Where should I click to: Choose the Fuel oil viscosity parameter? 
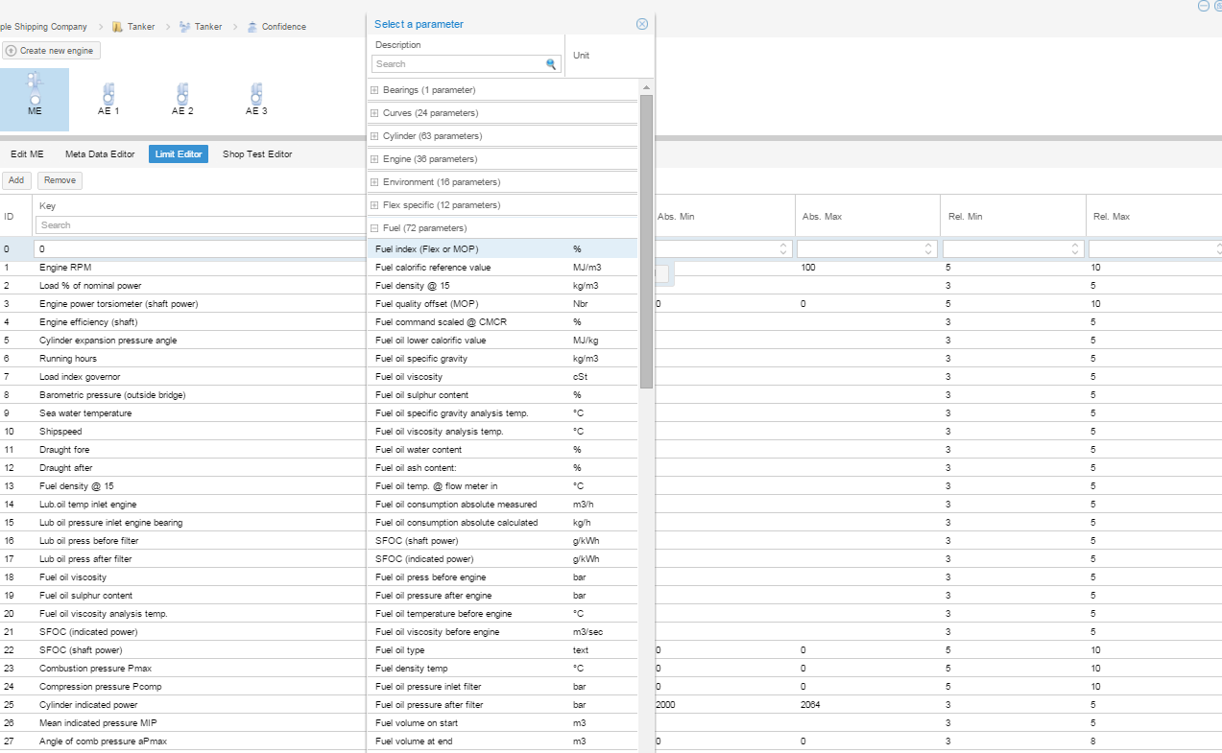[x=421, y=377]
